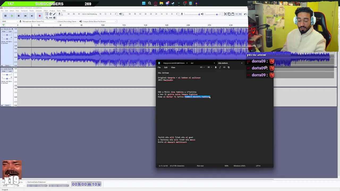This screenshot has width=340, height=191.
Task: Open Notepad Edit menu
Action: [x=166, y=67]
